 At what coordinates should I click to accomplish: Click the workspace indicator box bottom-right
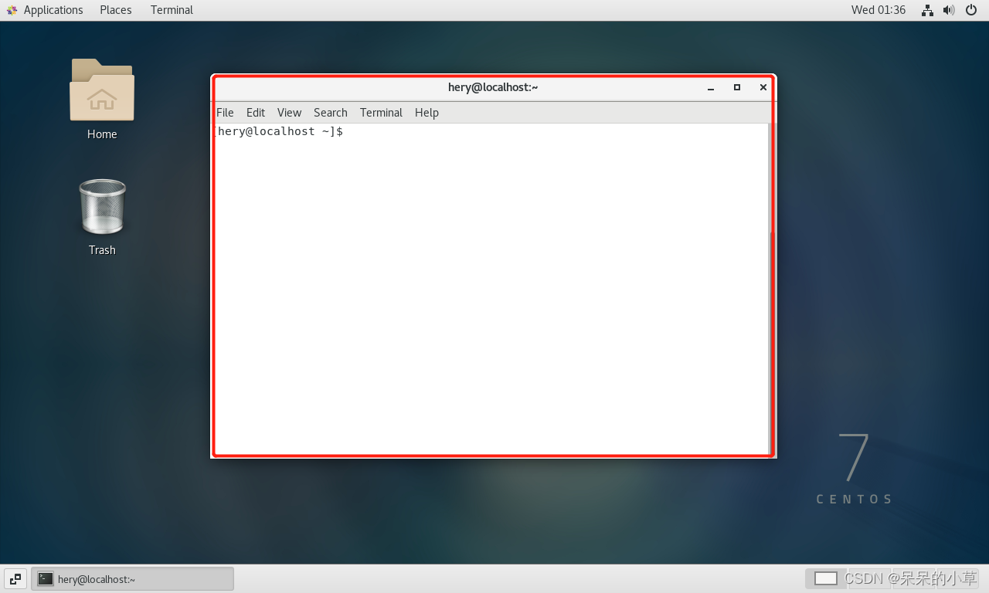pos(825,578)
